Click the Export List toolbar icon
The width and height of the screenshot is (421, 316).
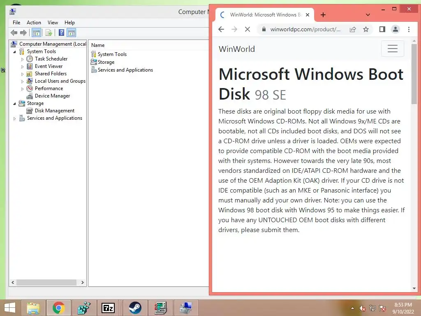[49, 33]
